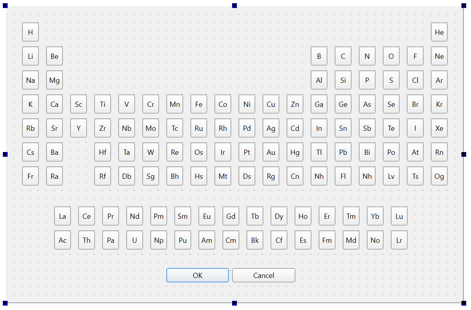The image size is (471, 310).
Task: Select Plutonium (Pu) from the bottom series
Action: pyautogui.click(x=183, y=240)
